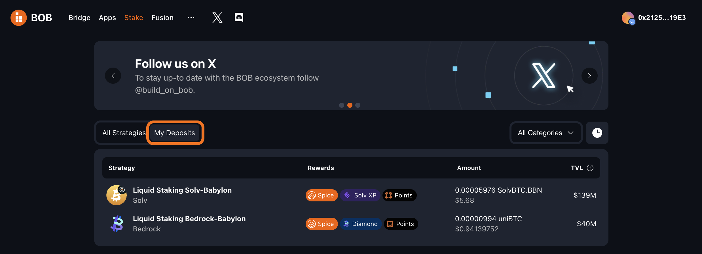Click the Bedrock-Babylon strategy icon
Image resolution: width=702 pixels, height=254 pixels.
pos(117,224)
